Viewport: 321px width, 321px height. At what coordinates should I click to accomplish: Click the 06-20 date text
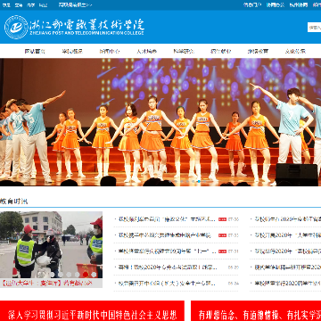coord(234,267)
